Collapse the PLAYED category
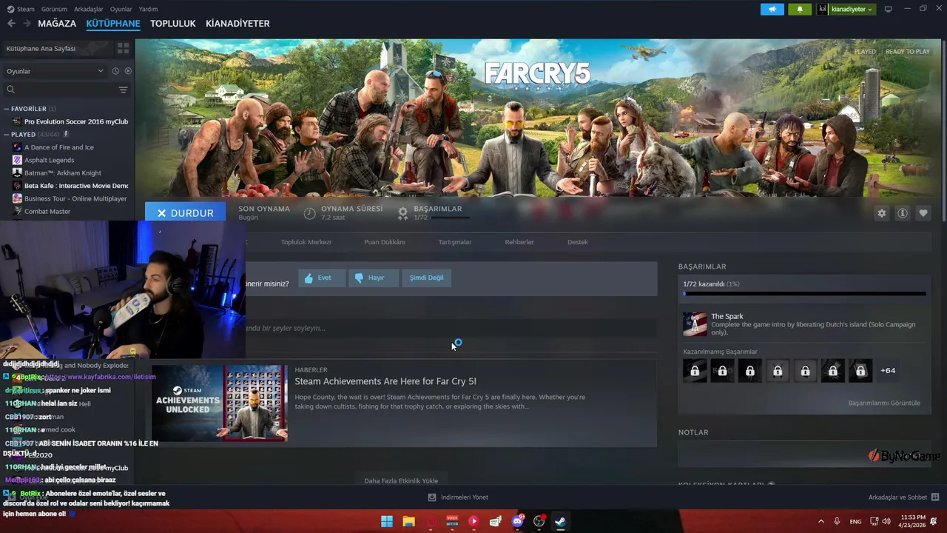 [7, 135]
